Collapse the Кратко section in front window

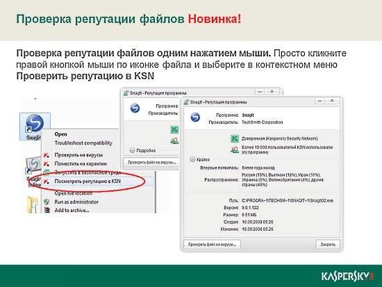click(x=192, y=159)
